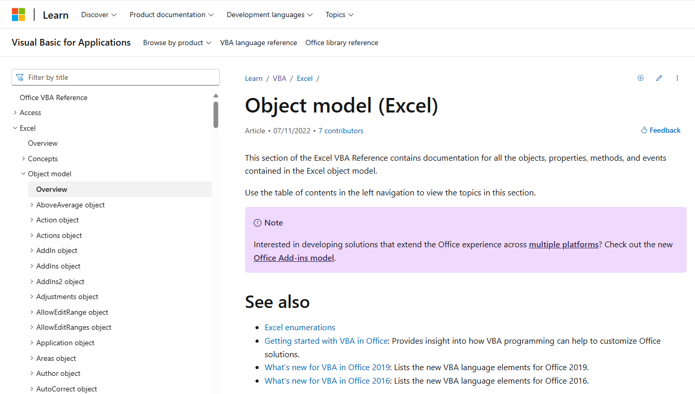Click the 7 contributors link
Viewport: 695px width, 394px height.
click(341, 131)
